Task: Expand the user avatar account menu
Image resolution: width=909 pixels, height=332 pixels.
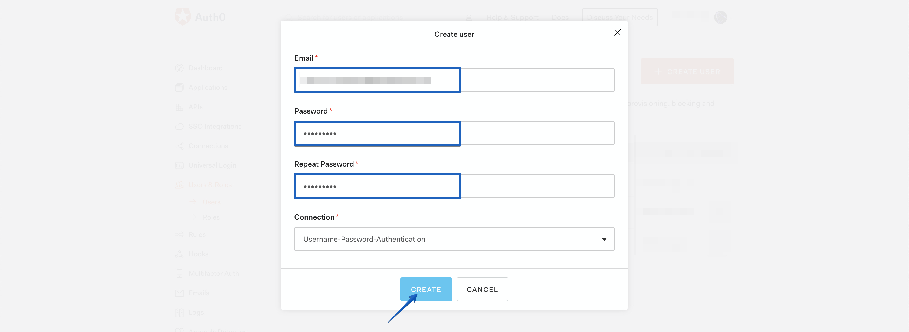Action: point(721,17)
